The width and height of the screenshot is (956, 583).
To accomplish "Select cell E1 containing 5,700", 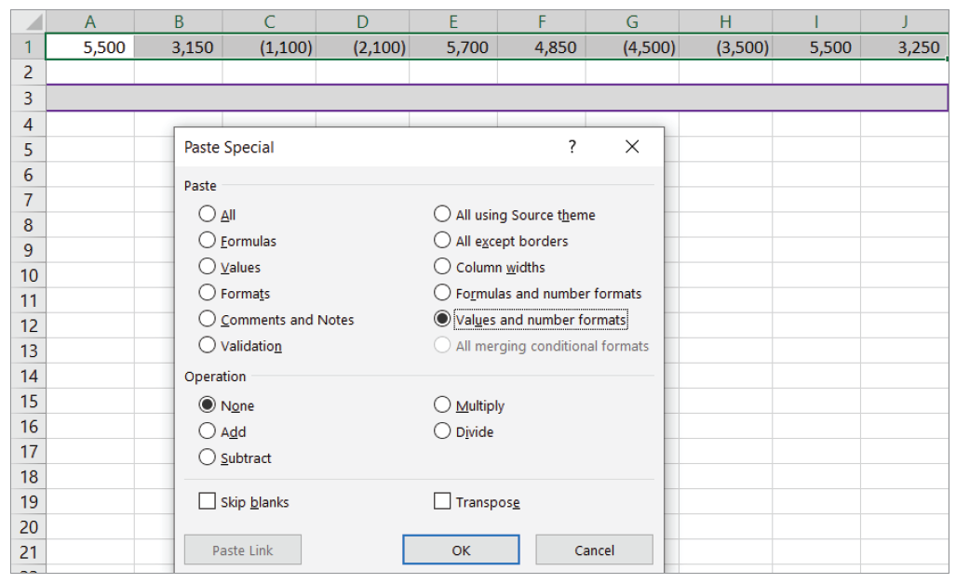I will point(453,47).
